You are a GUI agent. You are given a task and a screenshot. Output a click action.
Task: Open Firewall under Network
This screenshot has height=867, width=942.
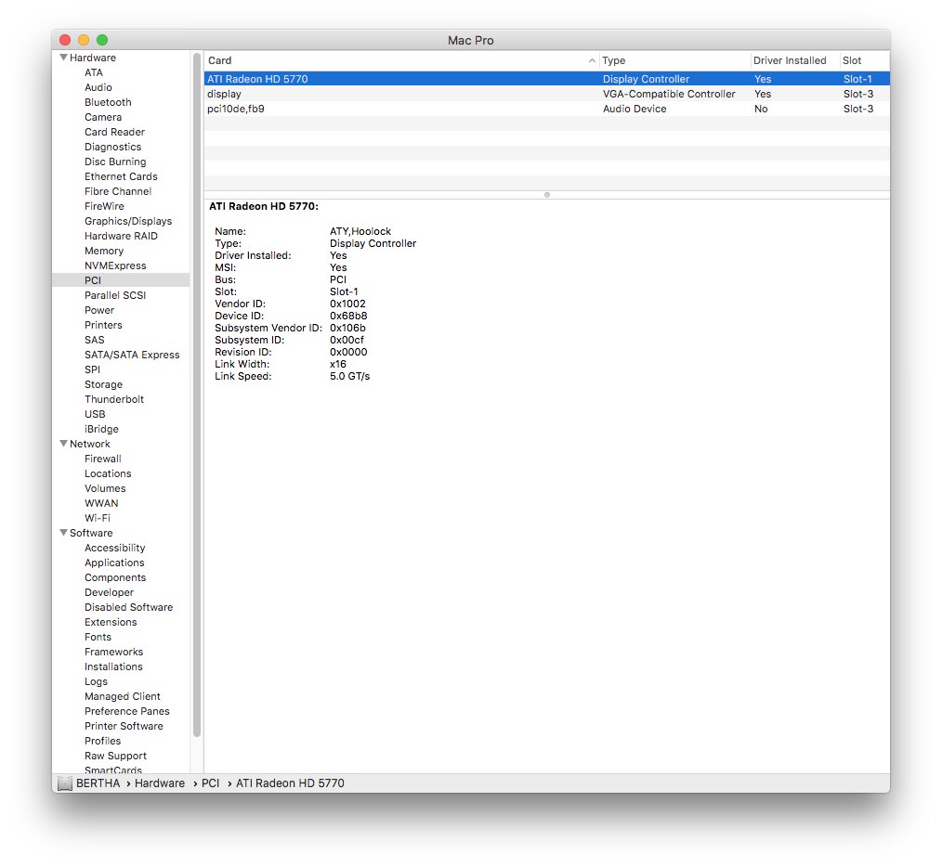[103, 459]
